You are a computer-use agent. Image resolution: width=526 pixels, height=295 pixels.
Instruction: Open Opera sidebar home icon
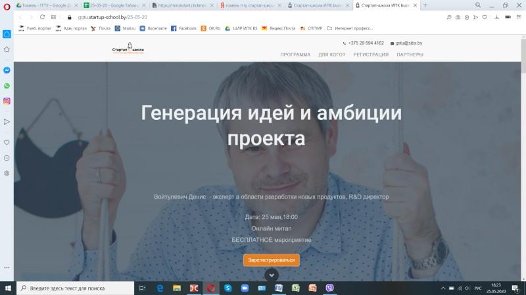click(x=7, y=34)
